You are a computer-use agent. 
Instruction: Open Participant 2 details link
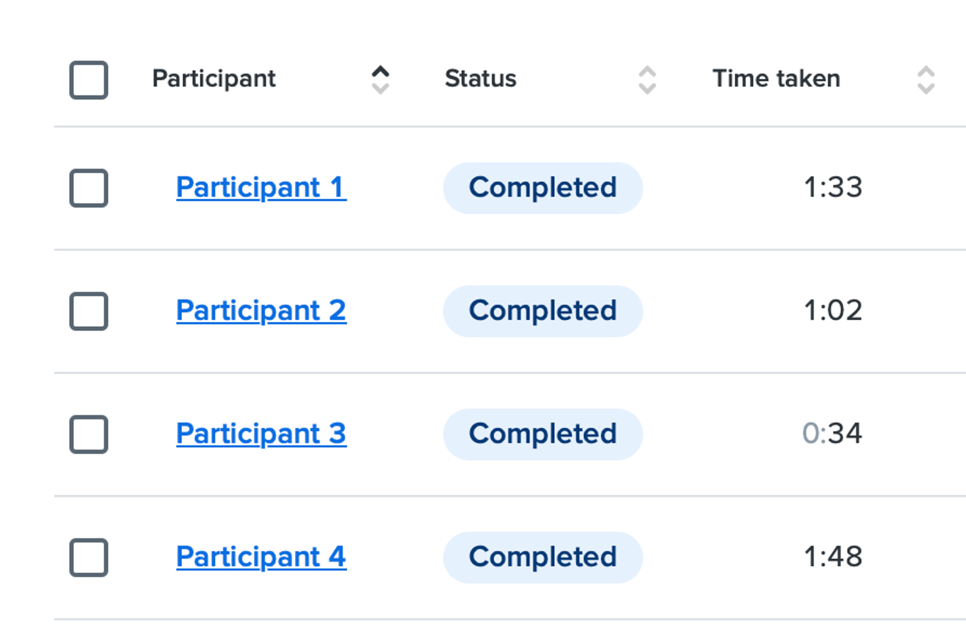(x=261, y=310)
